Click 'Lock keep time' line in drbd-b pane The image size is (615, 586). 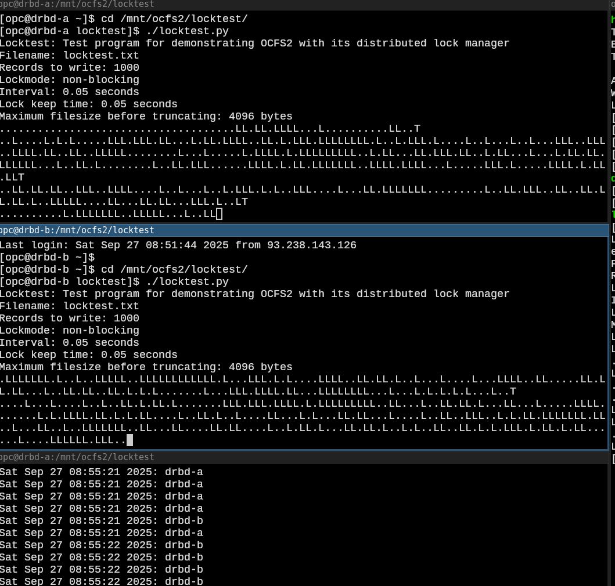(x=88, y=355)
